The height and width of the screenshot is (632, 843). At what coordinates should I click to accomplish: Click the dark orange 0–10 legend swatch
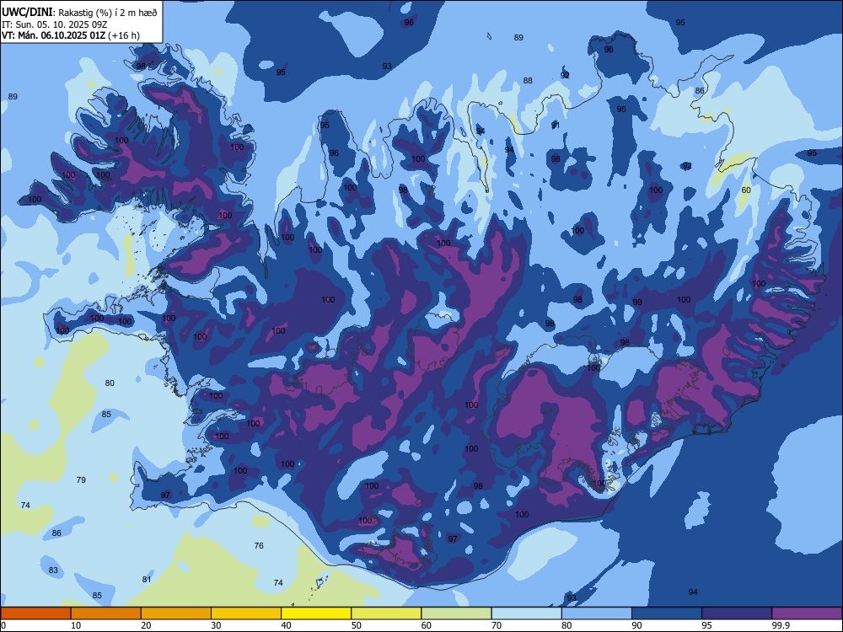coord(35,613)
